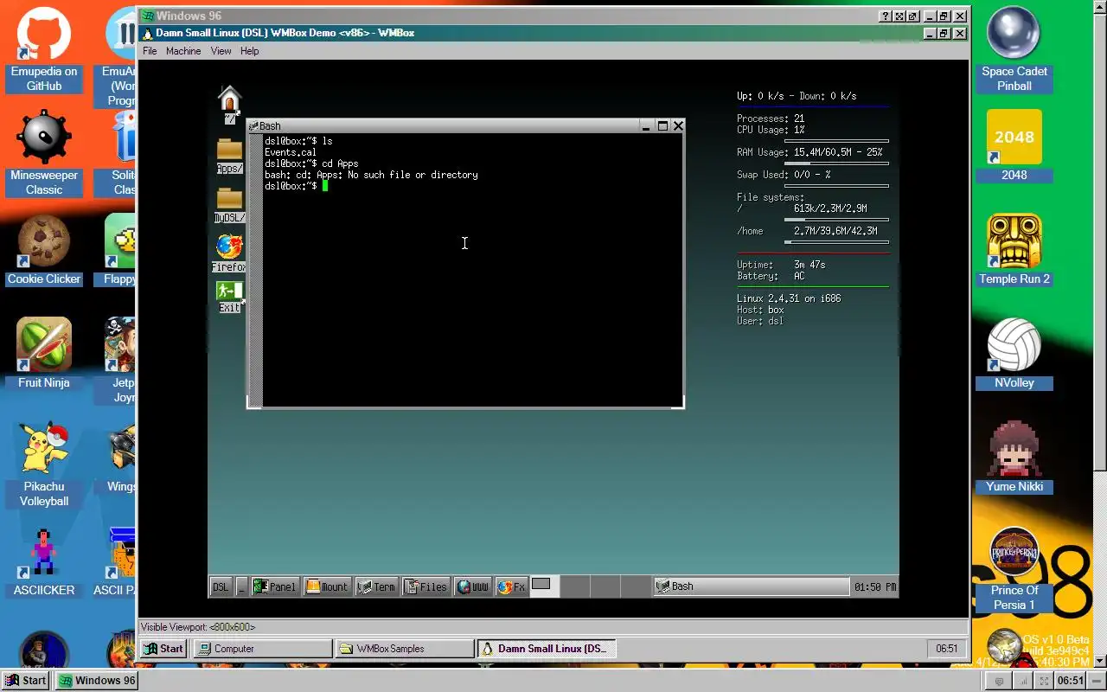Click the 'Events.cal' file name in terminal output
The image size is (1107, 692).
(x=290, y=152)
